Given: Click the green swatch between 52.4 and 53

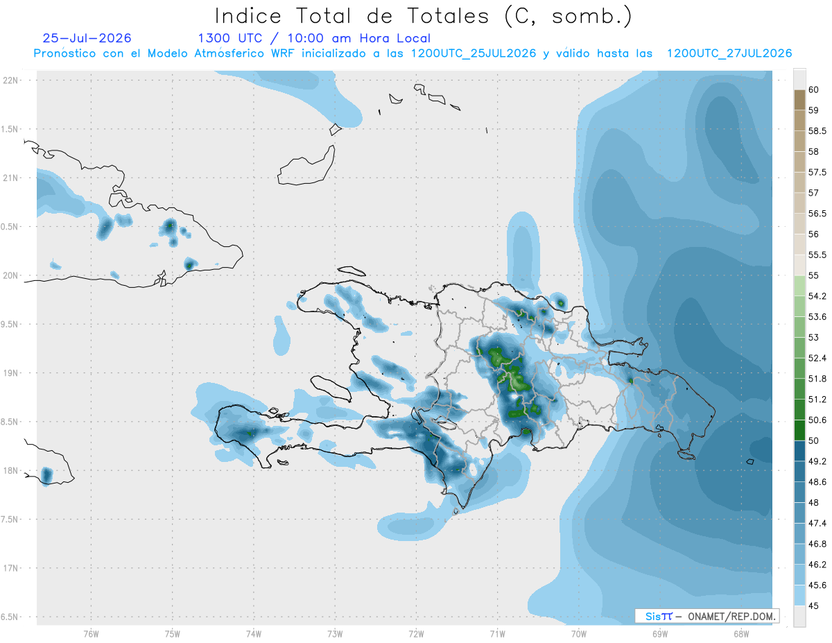Looking at the screenshot, I should coord(799,348).
